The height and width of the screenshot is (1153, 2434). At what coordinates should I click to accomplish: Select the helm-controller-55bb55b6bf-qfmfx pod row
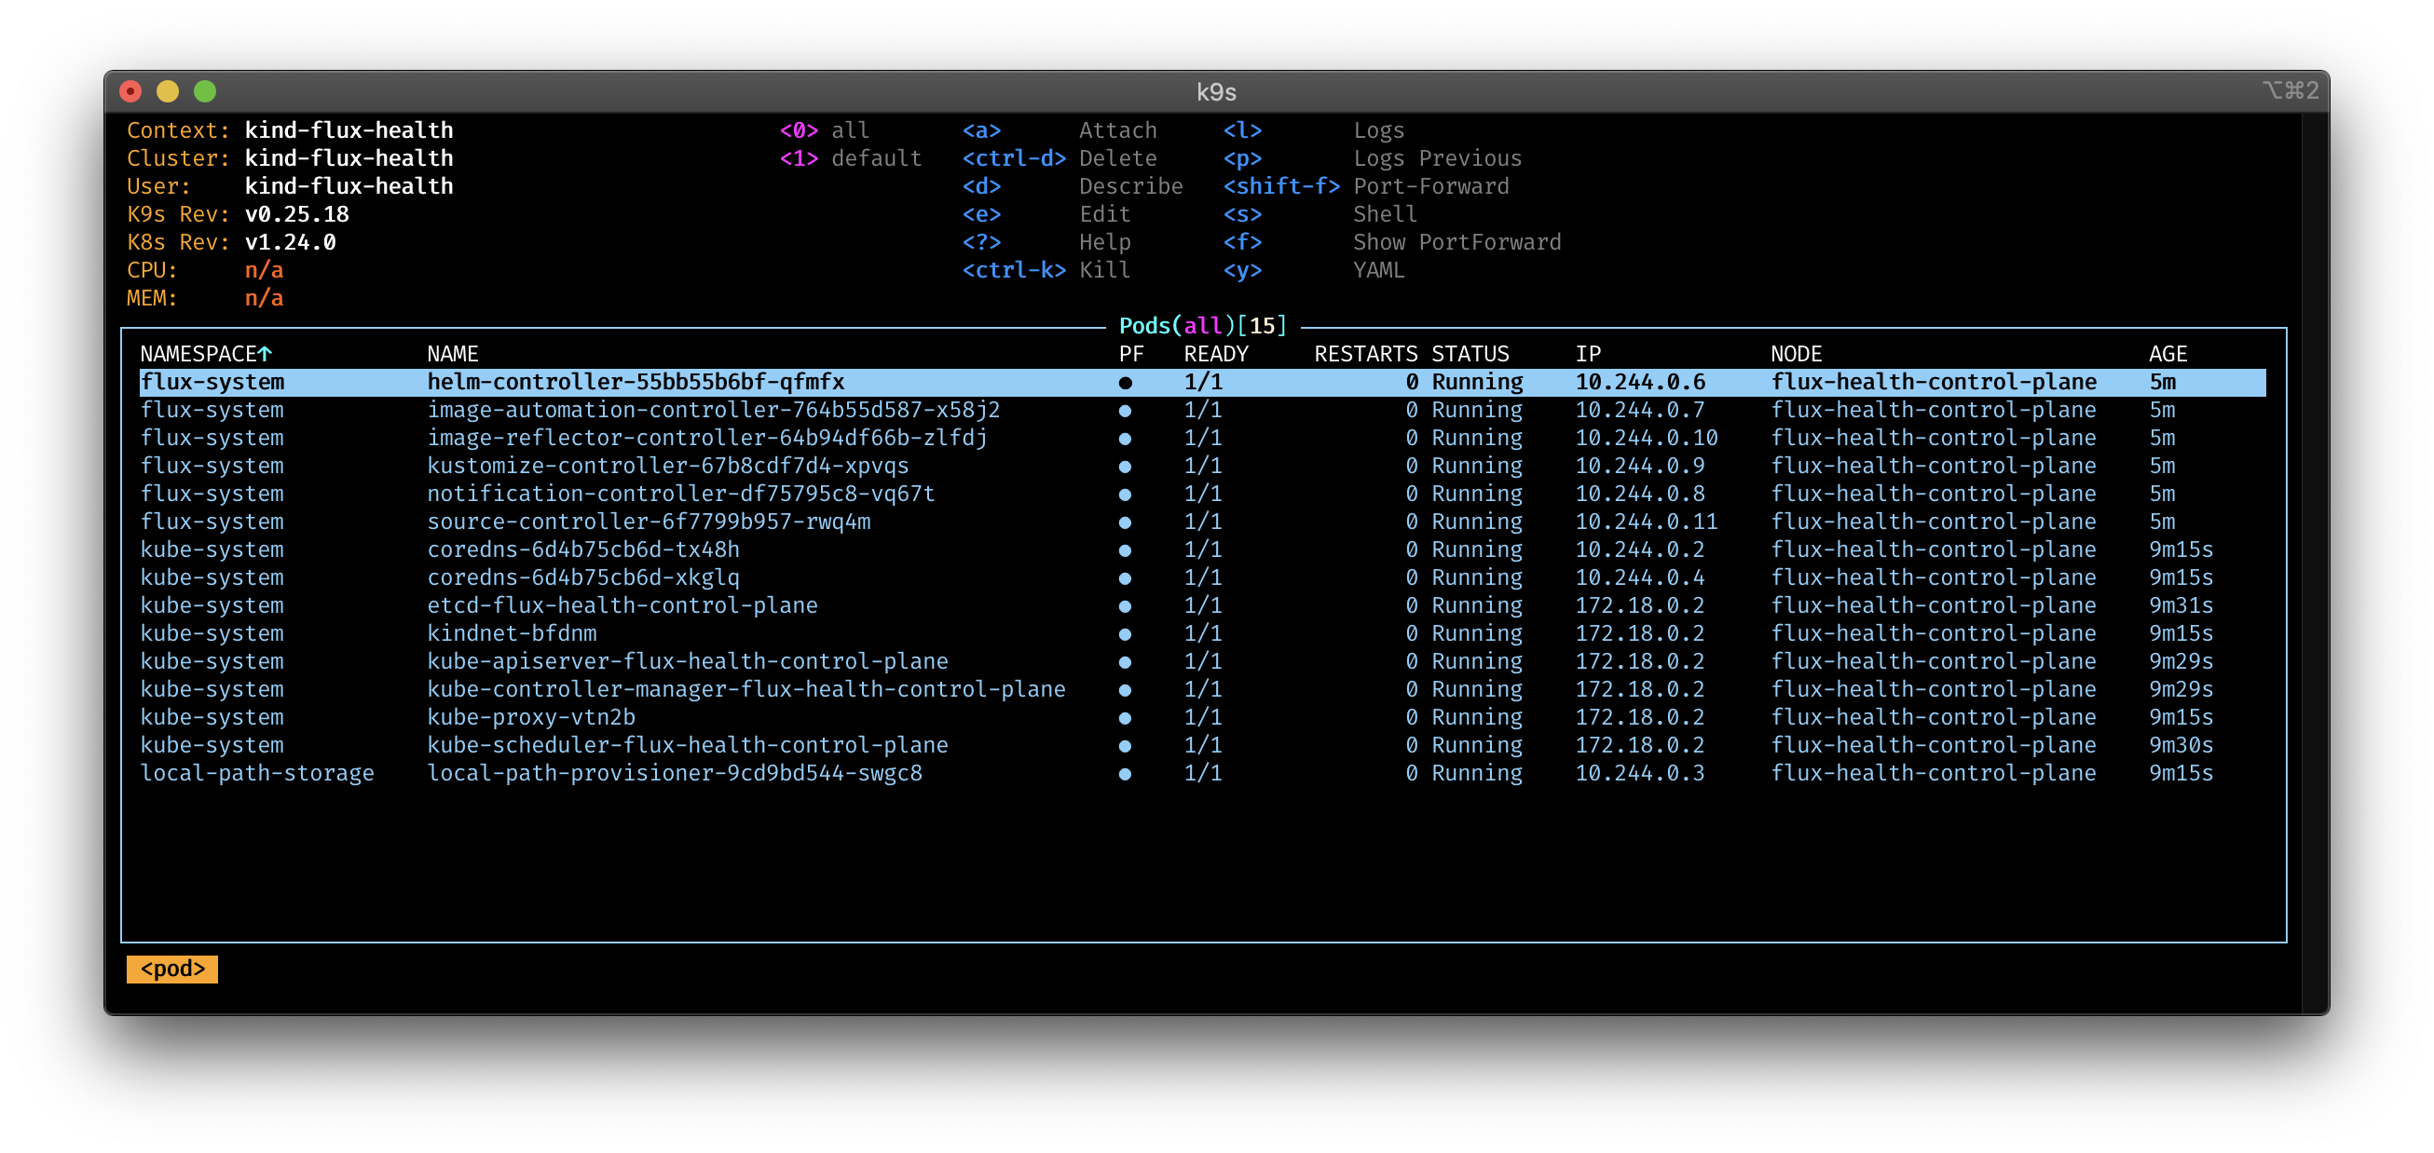tap(1202, 383)
